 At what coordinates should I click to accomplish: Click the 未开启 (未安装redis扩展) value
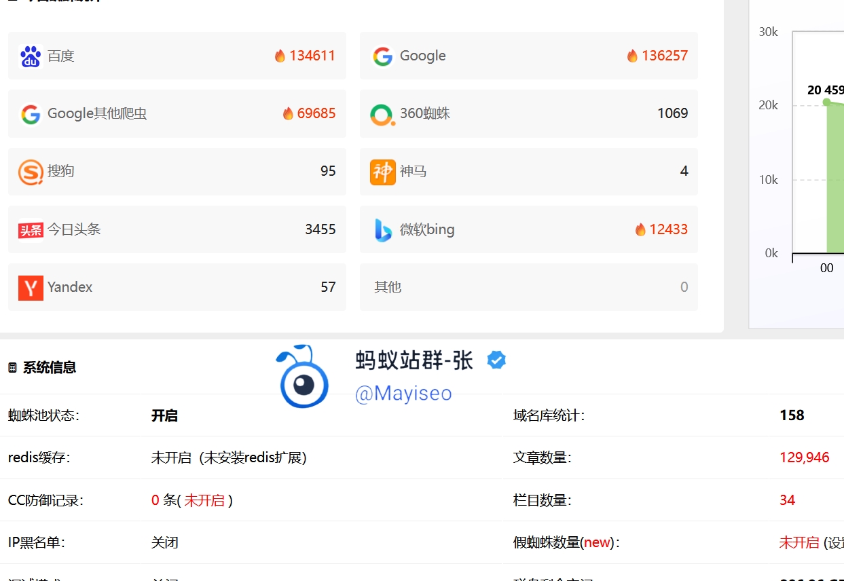click(229, 457)
